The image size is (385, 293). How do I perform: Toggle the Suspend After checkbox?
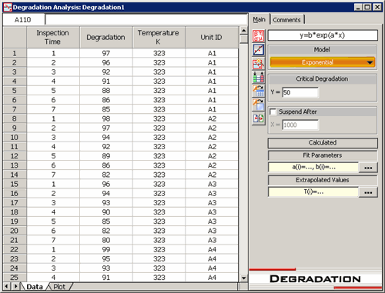(x=273, y=112)
